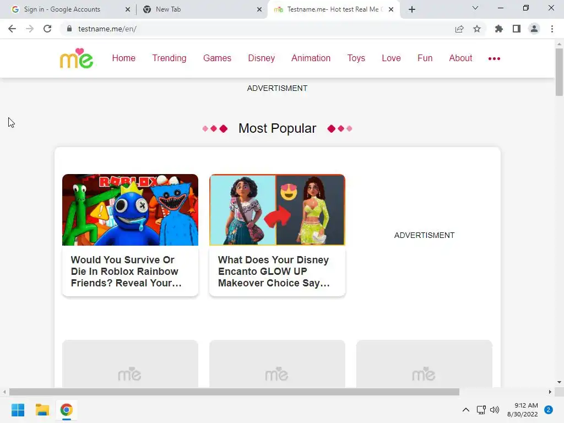Click the horizontal scrollbar left arrow
This screenshot has height=423, width=564.
4,392
